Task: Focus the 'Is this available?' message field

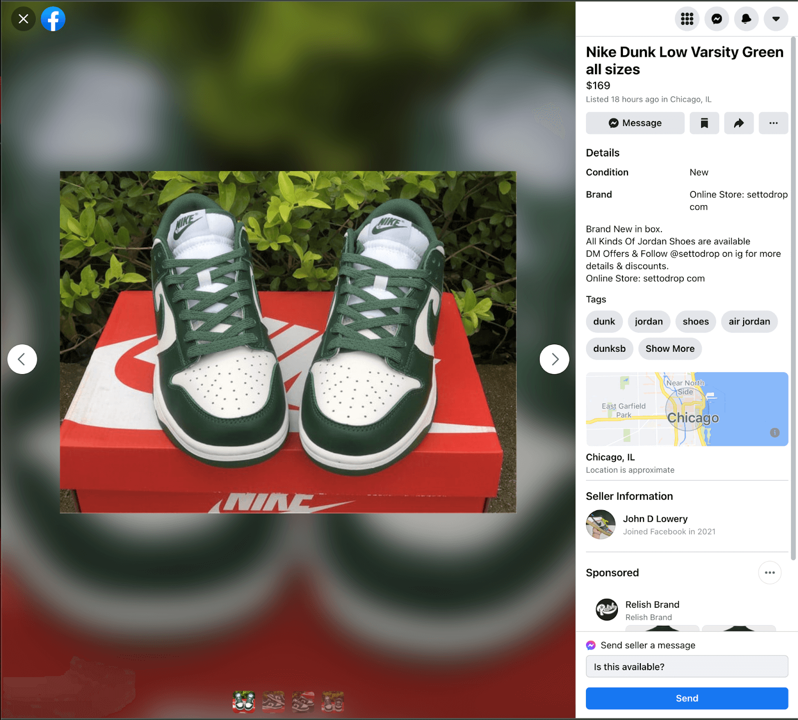Action: (687, 667)
